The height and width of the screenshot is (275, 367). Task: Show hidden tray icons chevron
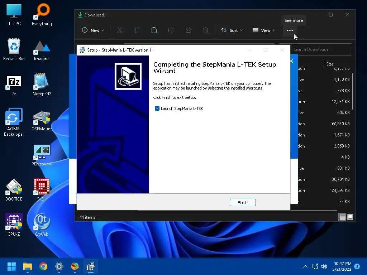305,266
